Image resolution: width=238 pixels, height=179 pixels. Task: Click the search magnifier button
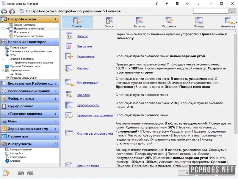pyautogui.click(x=233, y=11)
